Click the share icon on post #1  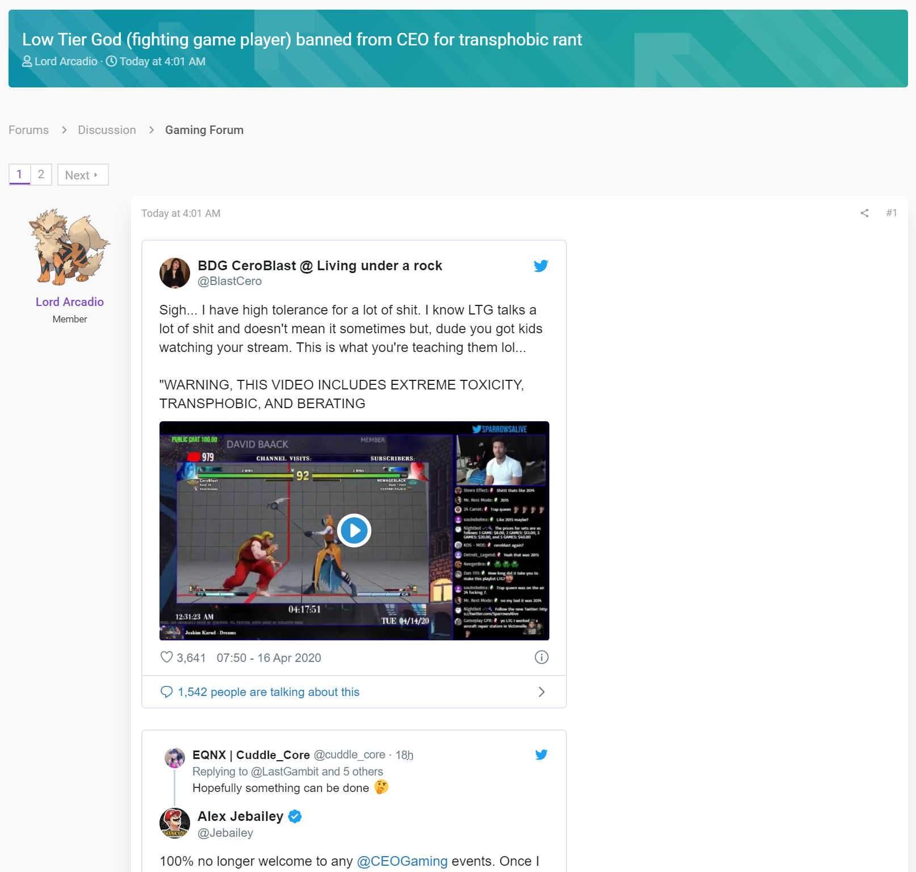864,213
